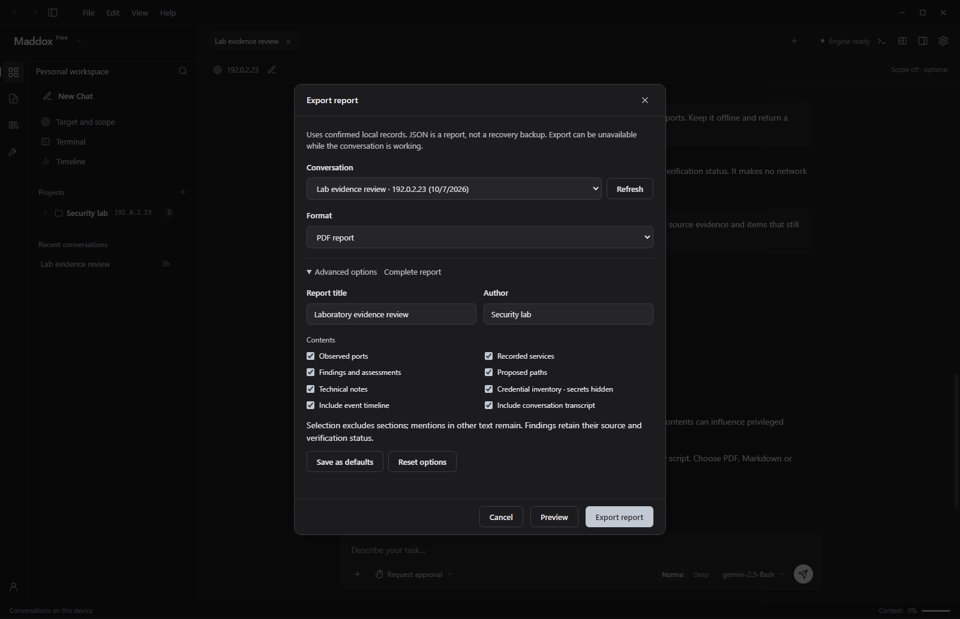Click the Preview button

(x=554, y=517)
